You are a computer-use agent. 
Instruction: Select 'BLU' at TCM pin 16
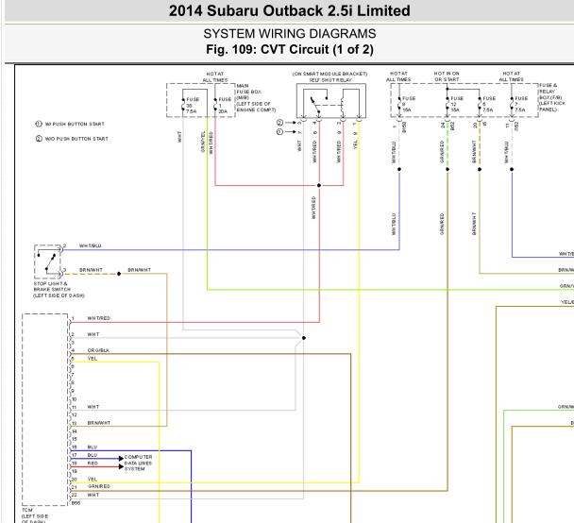[93, 447]
